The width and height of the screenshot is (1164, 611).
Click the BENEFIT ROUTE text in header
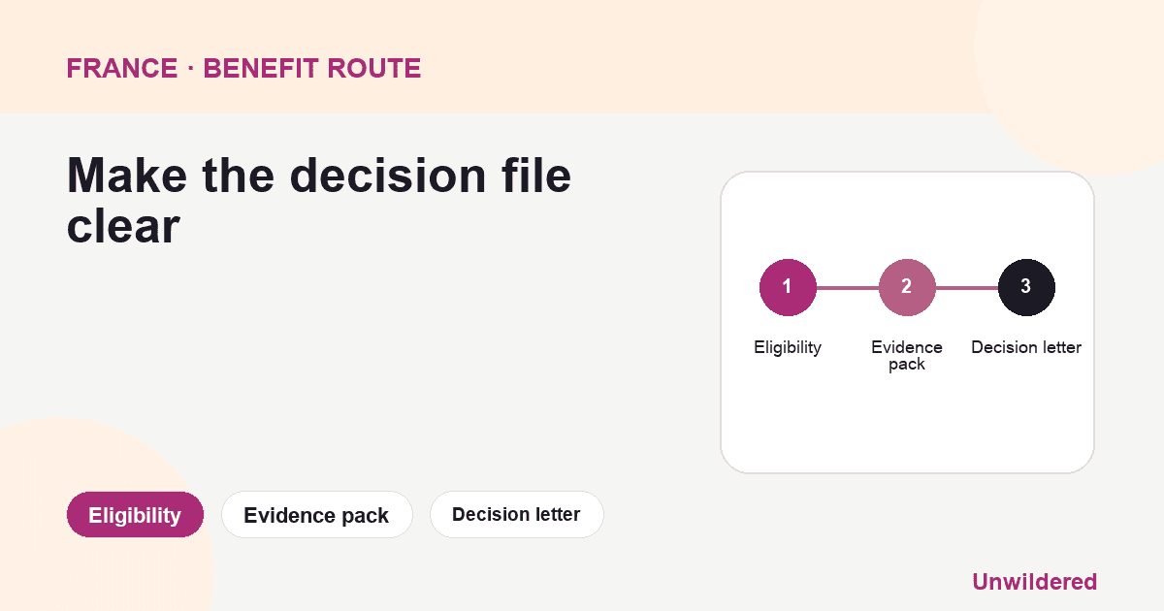tap(312, 69)
